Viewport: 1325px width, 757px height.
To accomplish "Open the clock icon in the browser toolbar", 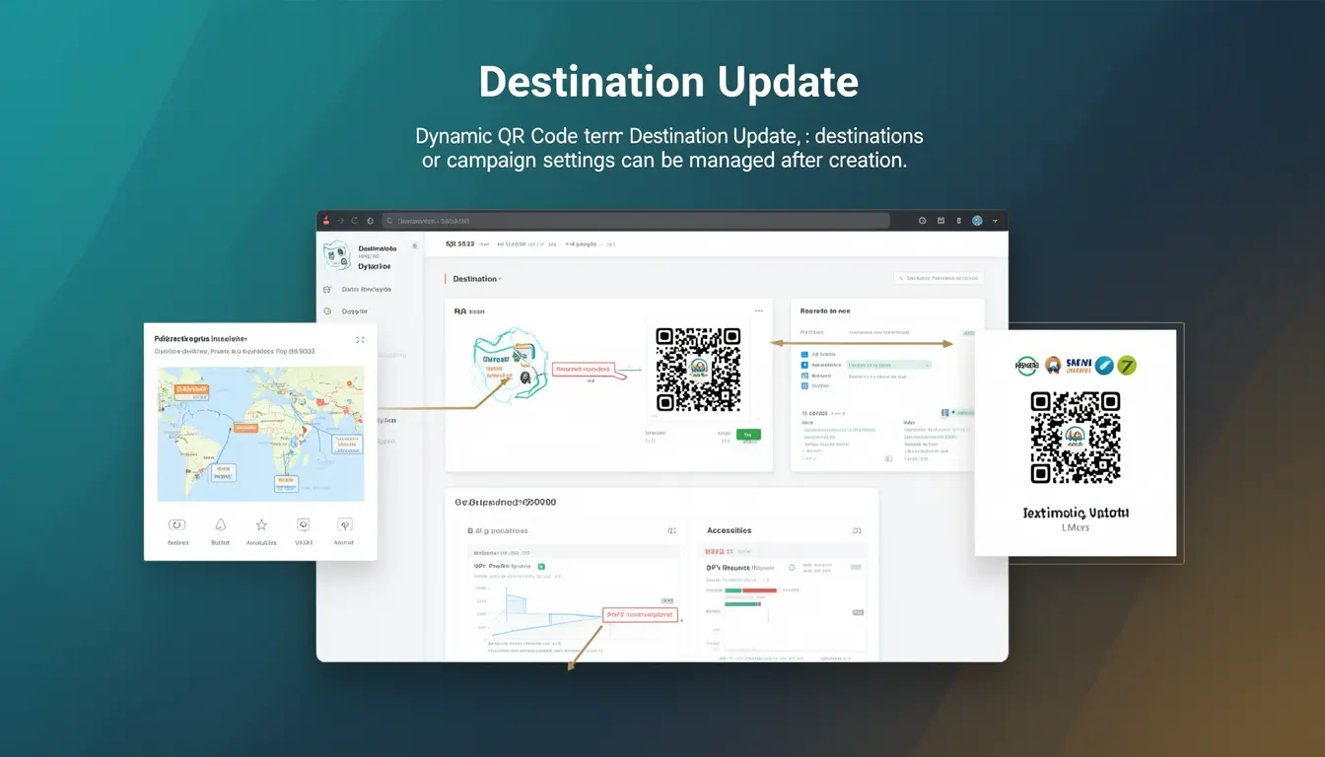I will click(922, 221).
